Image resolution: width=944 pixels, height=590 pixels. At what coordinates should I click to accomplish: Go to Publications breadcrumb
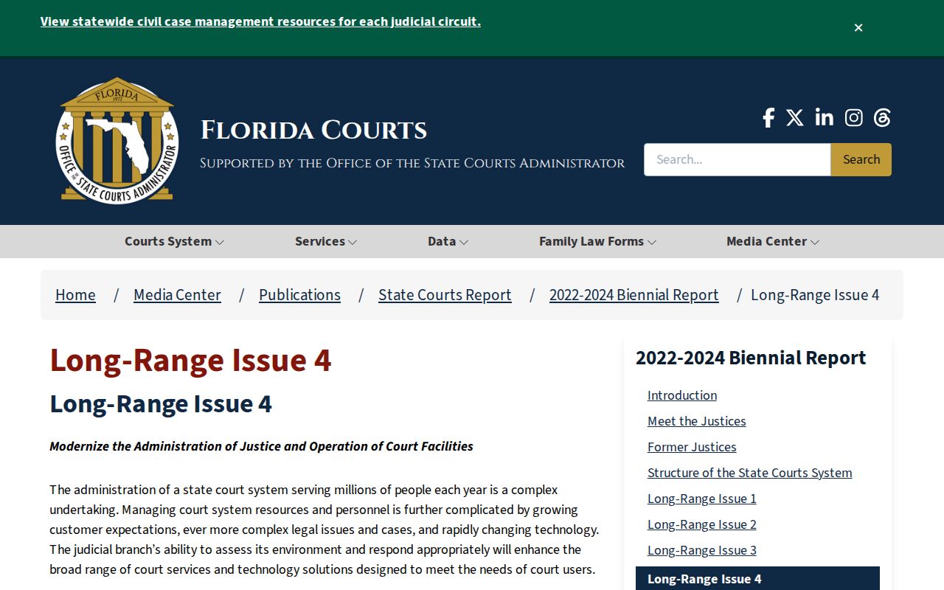pyautogui.click(x=299, y=295)
